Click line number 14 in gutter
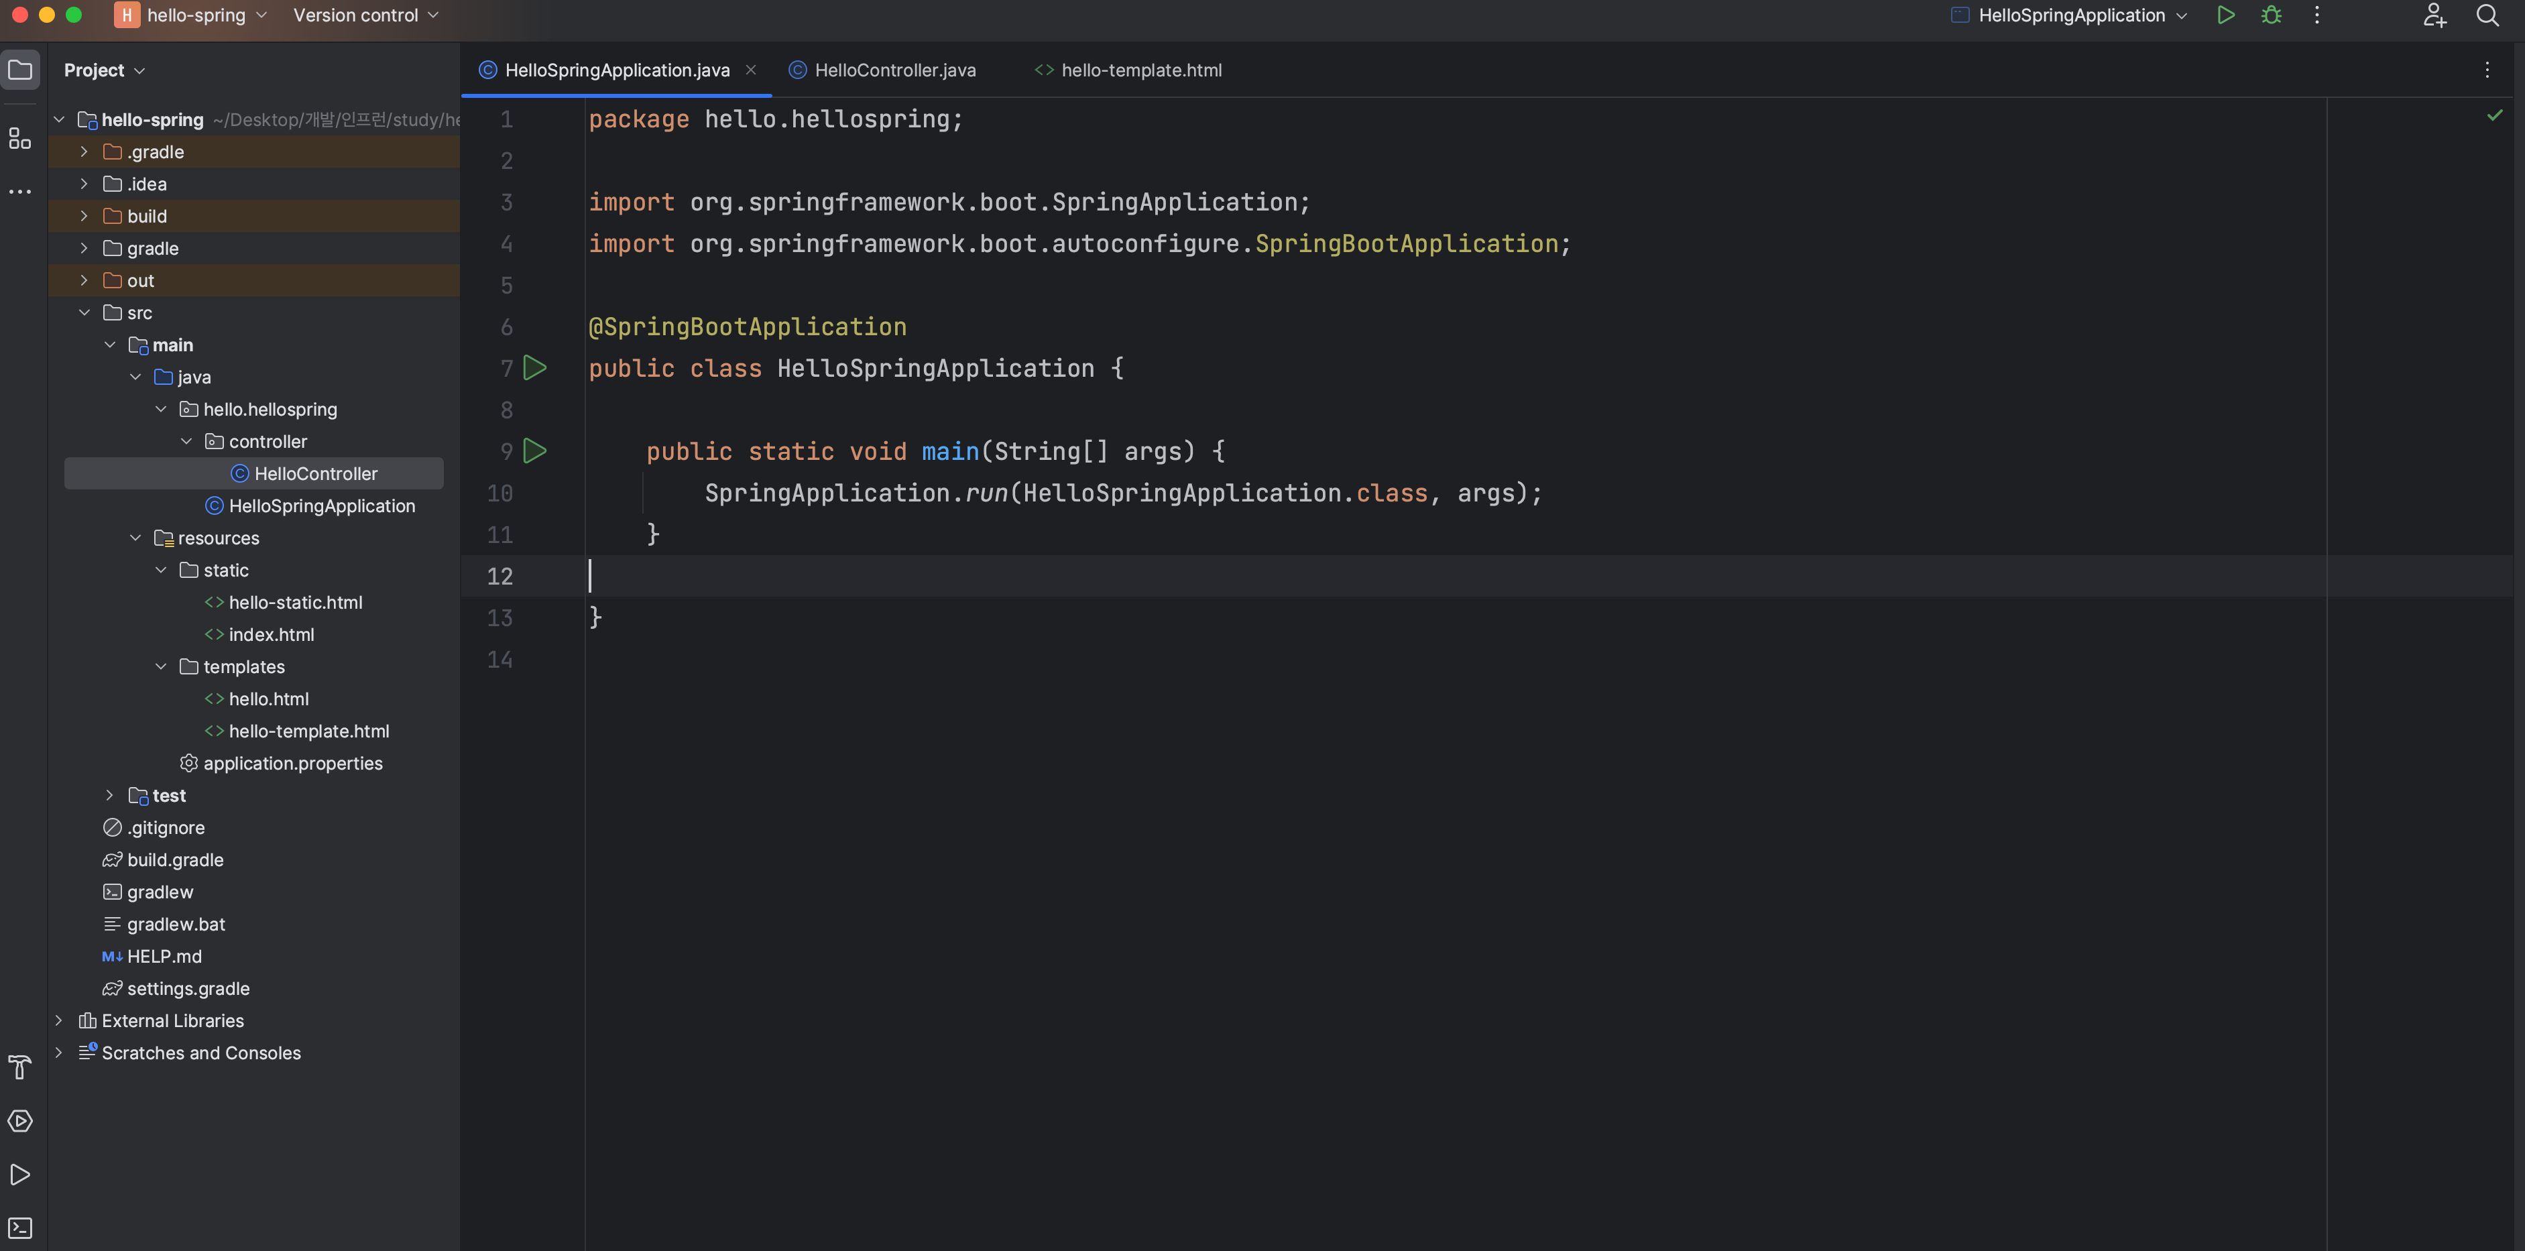 [x=500, y=659]
